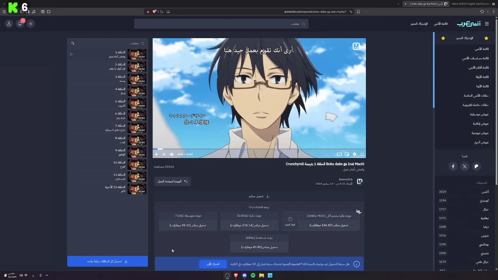
Task: Select the أكشن genre with 2419
Action: coord(463,192)
